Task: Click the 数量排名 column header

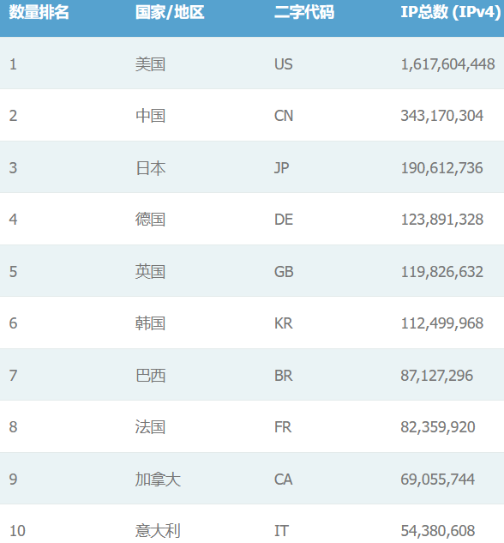Action: coord(39,13)
